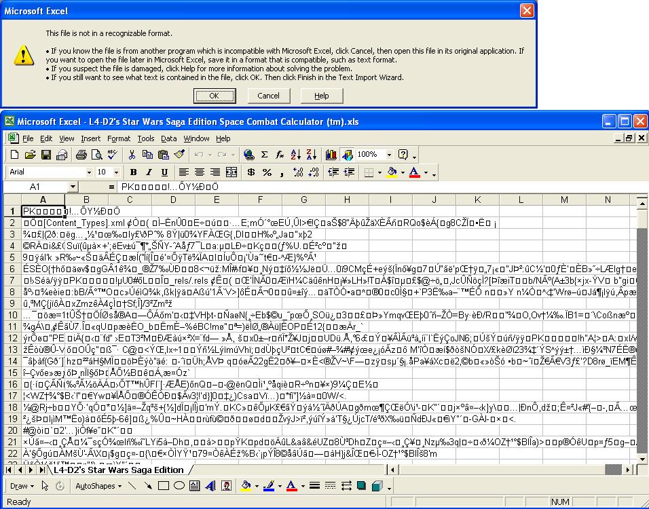The height and width of the screenshot is (509, 649).
Task: Apply Line Color in the Drawing toolbar
Action: (269, 486)
